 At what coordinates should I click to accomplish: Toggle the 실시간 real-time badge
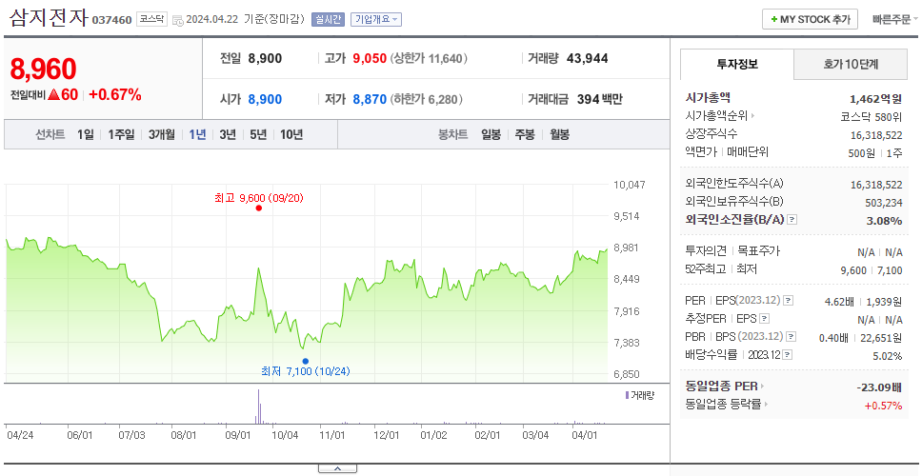click(328, 19)
